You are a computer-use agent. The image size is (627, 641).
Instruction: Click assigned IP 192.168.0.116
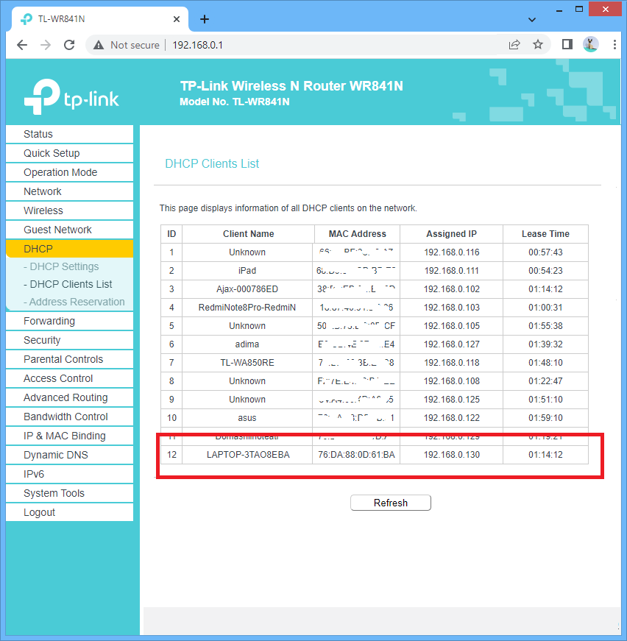[x=452, y=252]
